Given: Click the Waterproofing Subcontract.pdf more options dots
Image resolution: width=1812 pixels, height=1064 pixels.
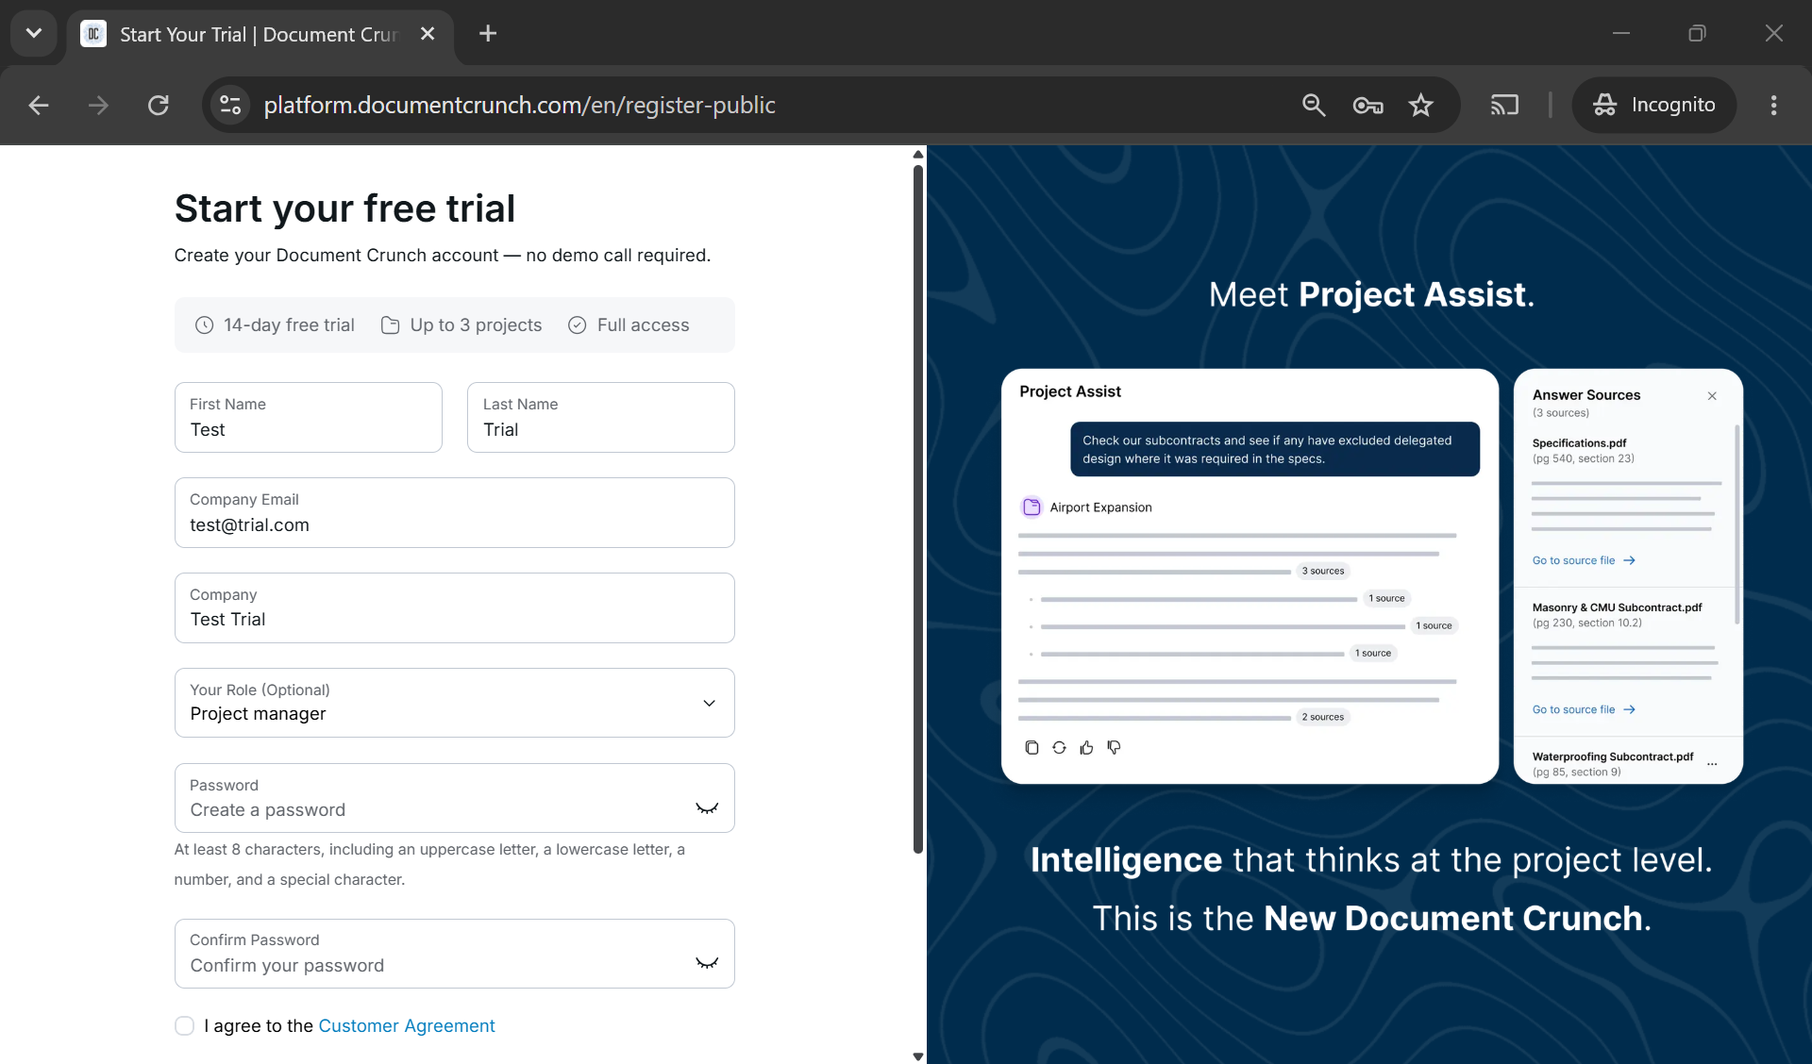Looking at the screenshot, I should 1712,764.
